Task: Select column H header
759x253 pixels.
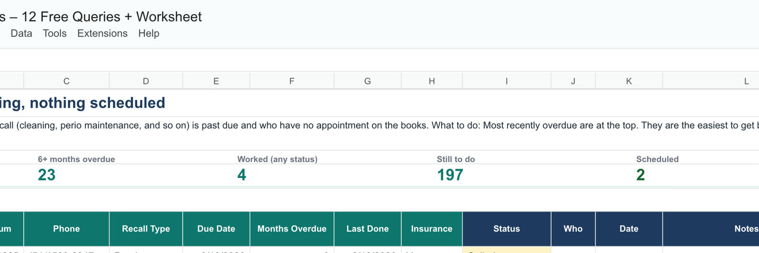Action: pos(432,81)
